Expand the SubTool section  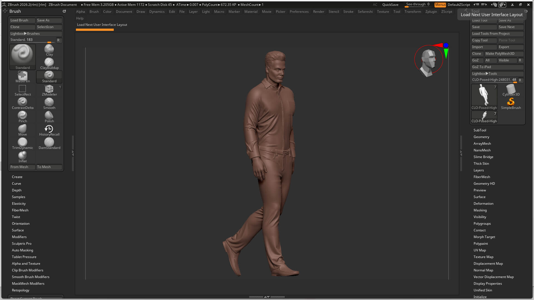[x=480, y=130]
